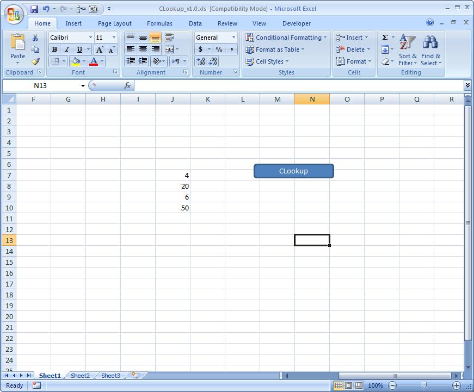
Task: Set Top Align vertical alignment
Action: pos(131,38)
